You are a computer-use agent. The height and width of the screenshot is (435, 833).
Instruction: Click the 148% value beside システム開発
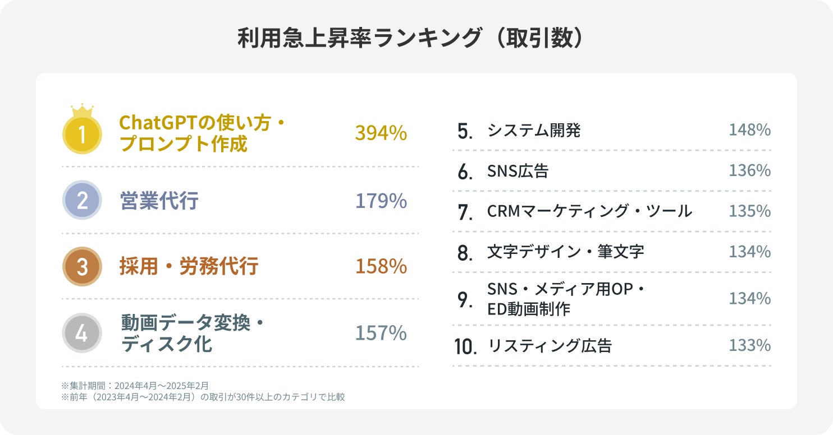coord(749,131)
